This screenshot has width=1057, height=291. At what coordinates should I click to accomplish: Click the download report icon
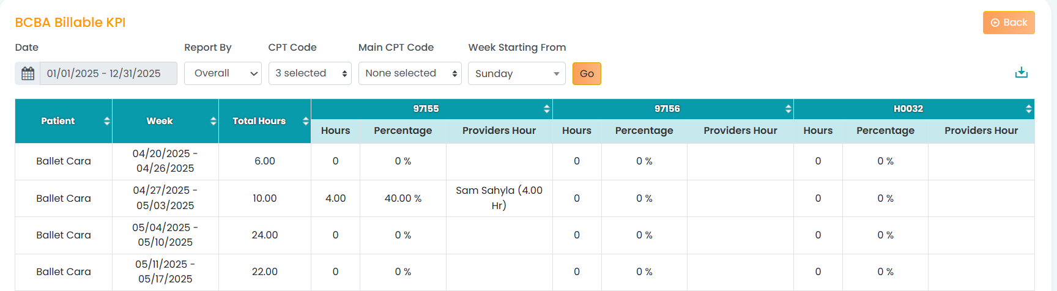(1021, 73)
